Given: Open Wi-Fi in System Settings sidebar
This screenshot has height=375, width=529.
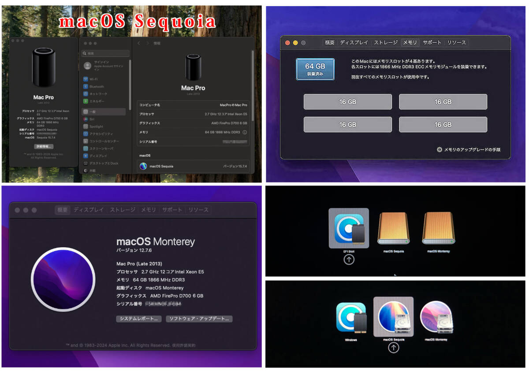Looking at the screenshot, I should click(x=105, y=79).
